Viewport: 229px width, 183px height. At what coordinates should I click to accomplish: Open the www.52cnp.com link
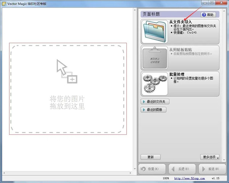click(x=188, y=178)
